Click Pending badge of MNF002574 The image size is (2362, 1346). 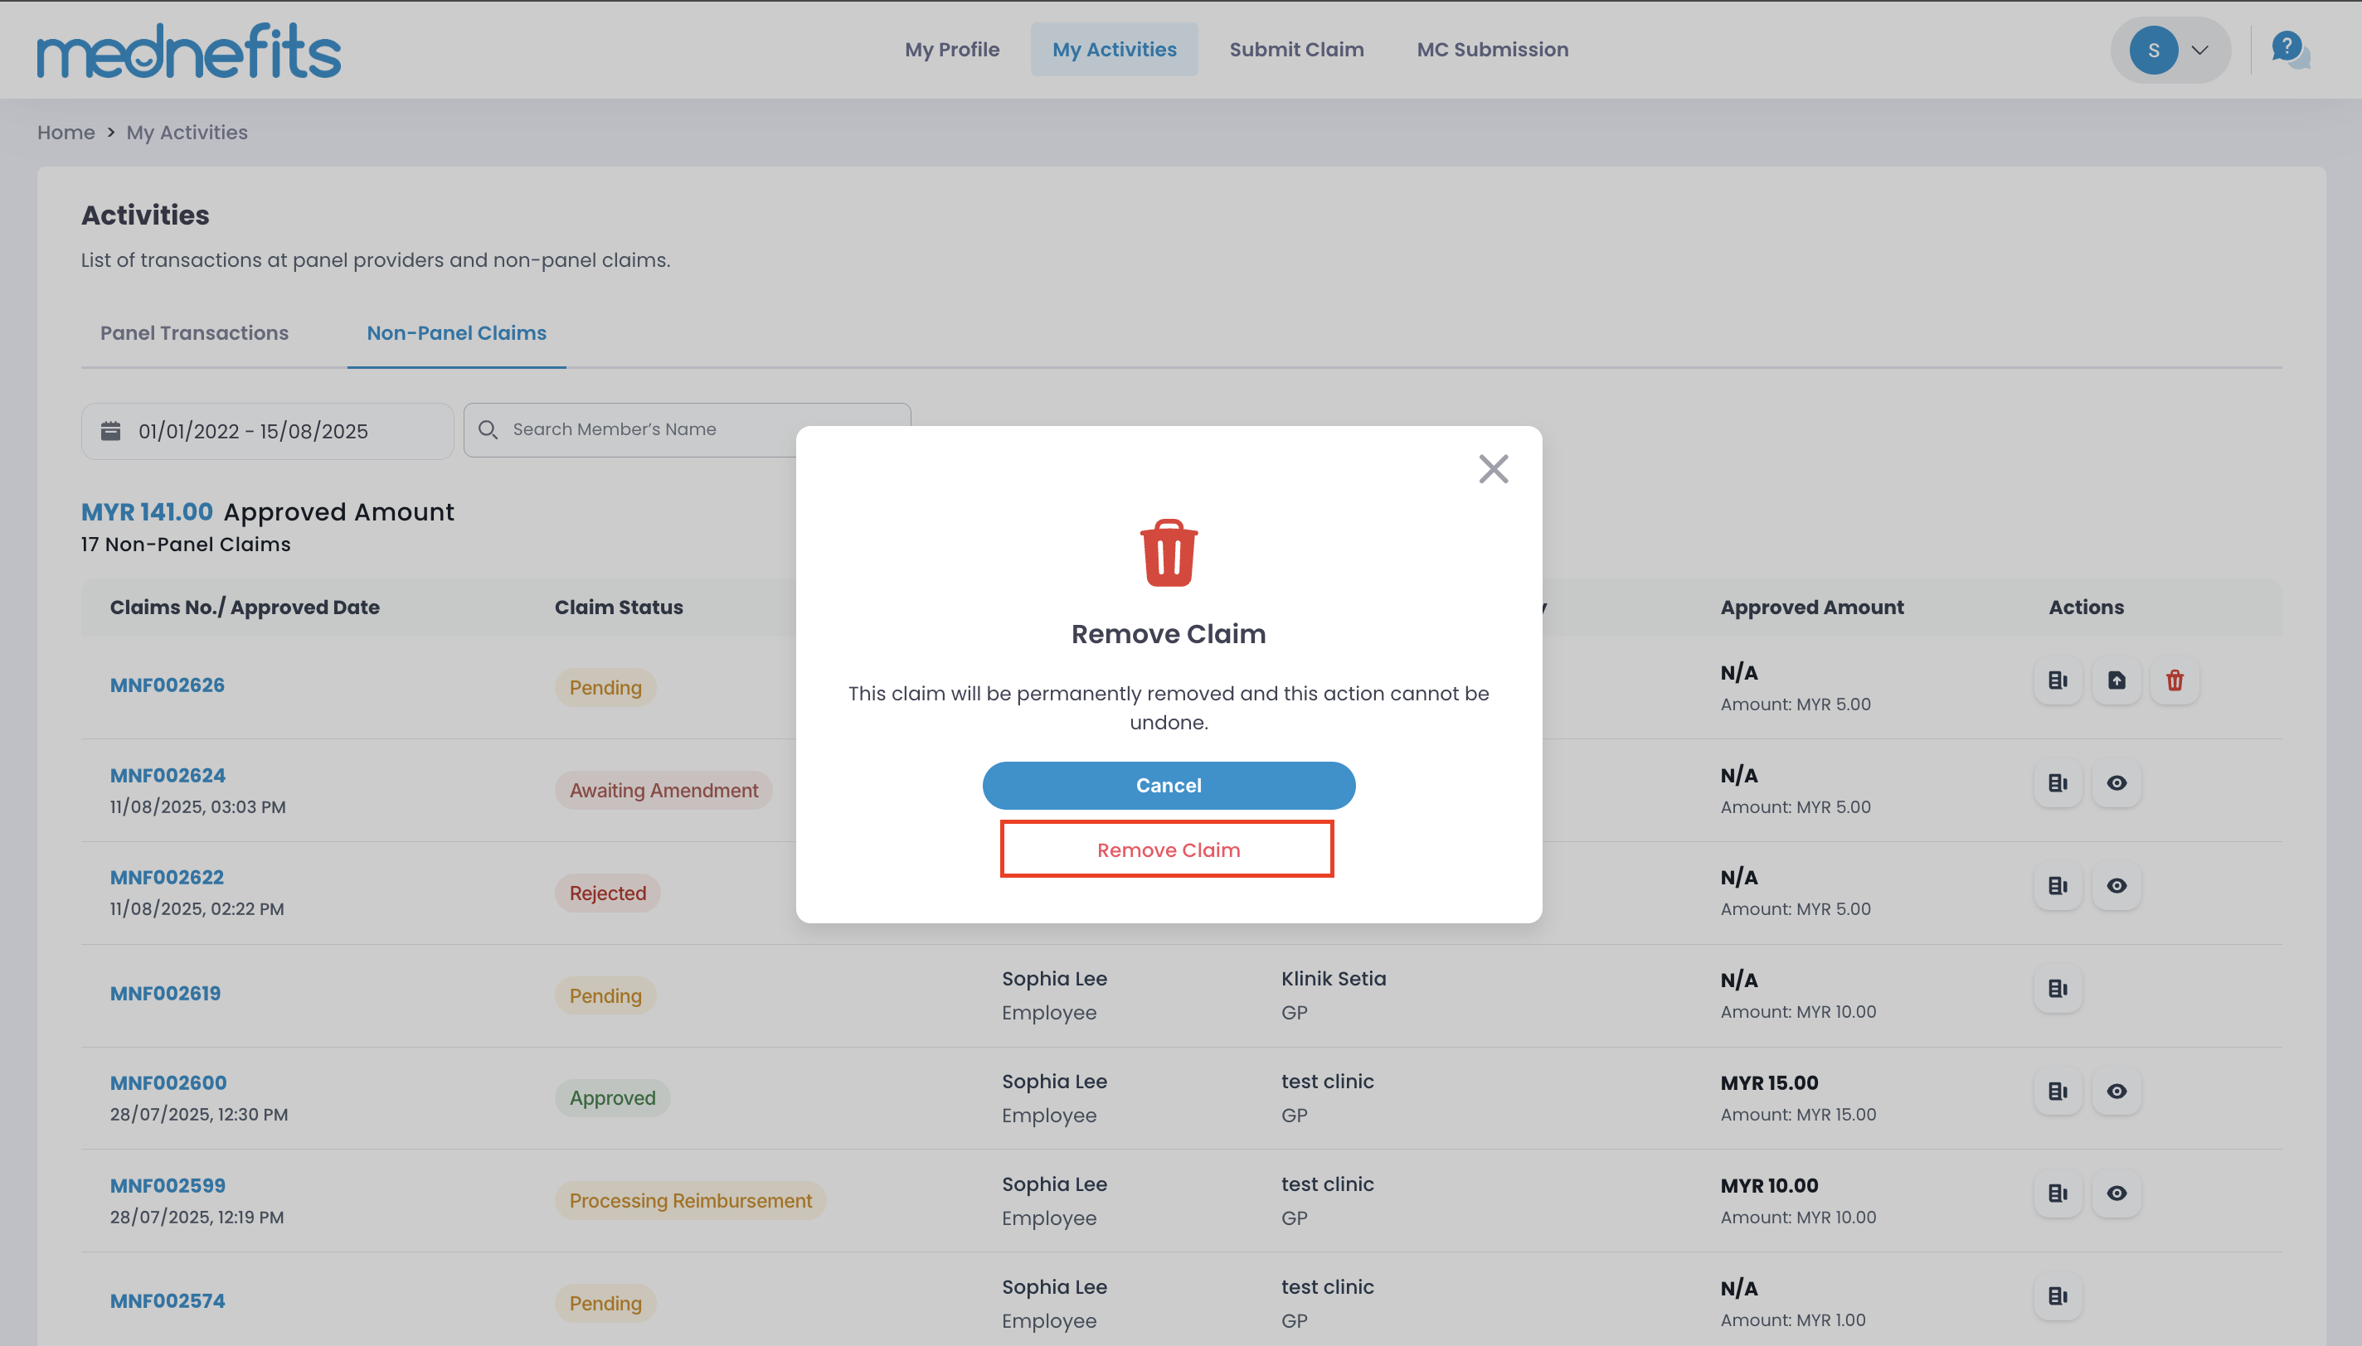point(605,1303)
